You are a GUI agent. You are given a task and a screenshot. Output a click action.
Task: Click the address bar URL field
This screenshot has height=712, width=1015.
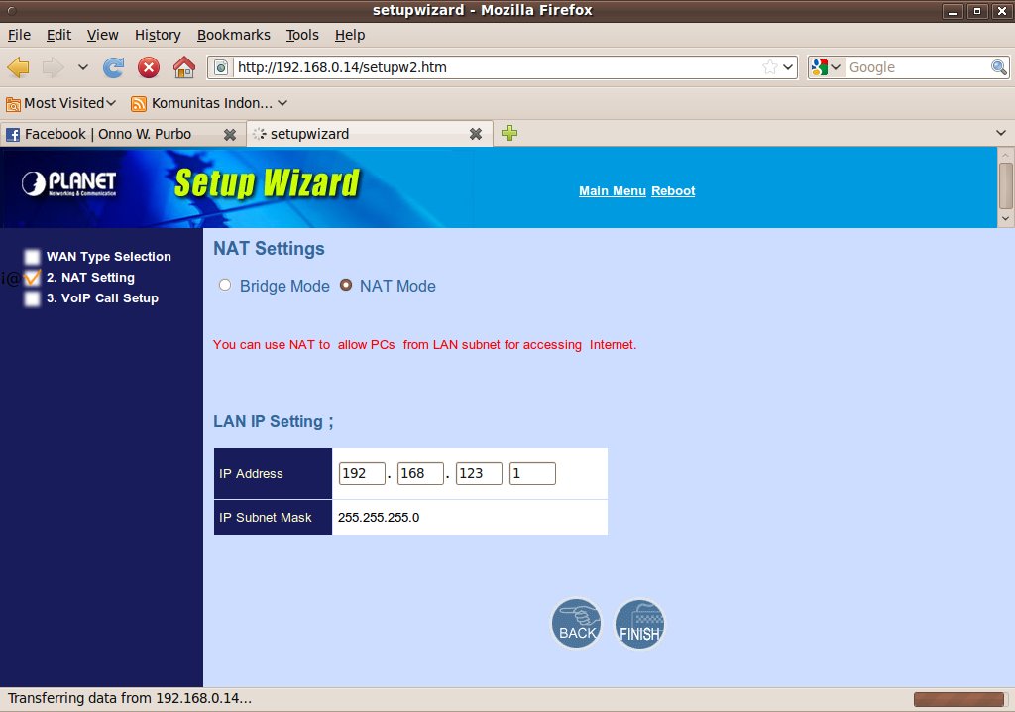click(498, 67)
